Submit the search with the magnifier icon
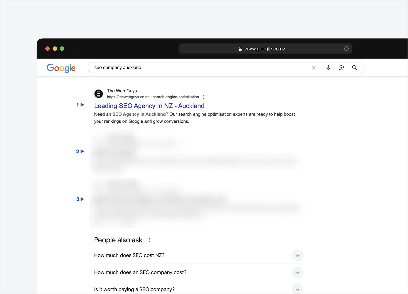The height and width of the screenshot is (294, 408). (x=354, y=68)
